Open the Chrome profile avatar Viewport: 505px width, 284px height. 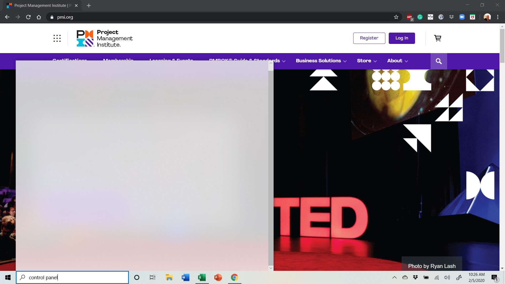pos(487,17)
